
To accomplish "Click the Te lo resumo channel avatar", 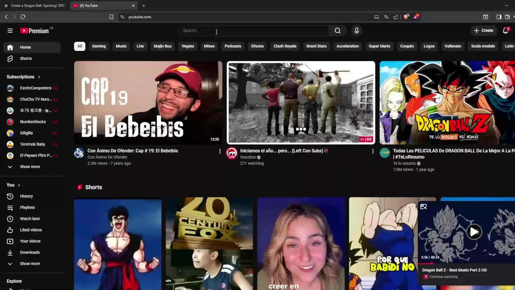I will (385, 153).
